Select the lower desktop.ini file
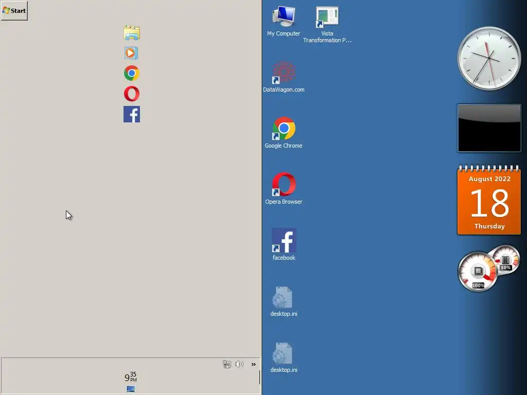The width and height of the screenshot is (527, 395). click(x=284, y=357)
